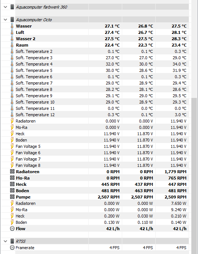Click the thermometer icon beside Wasser

pyautogui.click(x=12, y=26)
